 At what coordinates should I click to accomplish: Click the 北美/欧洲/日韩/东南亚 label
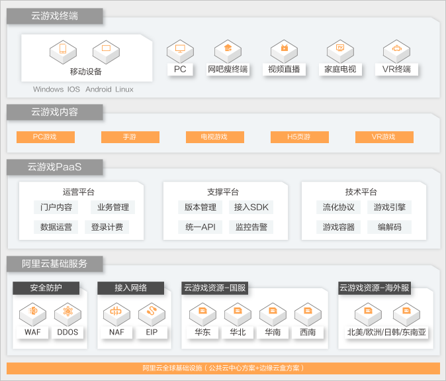pyautogui.click(x=387, y=333)
